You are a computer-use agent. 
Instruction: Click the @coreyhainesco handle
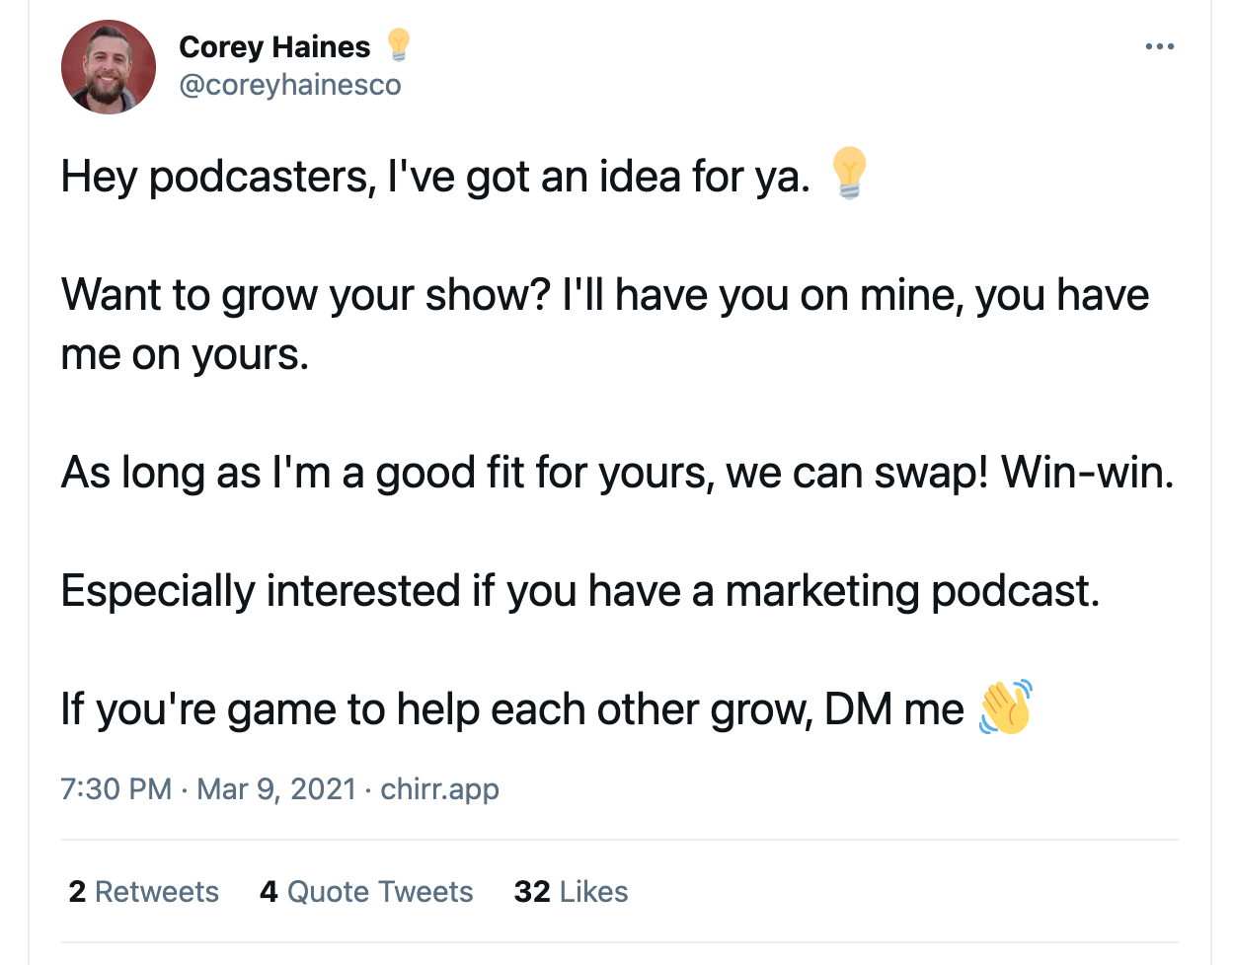pos(290,85)
